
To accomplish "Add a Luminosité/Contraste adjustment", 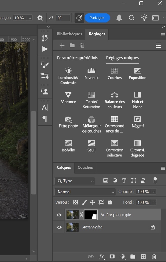I will [68, 76].
